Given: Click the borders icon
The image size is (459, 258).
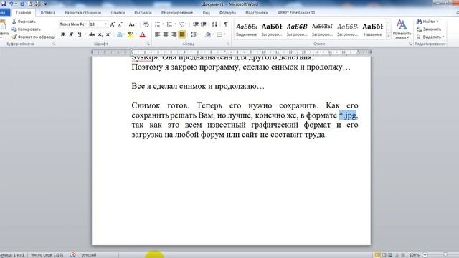Looking at the screenshot, I should [x=219, y=34].
